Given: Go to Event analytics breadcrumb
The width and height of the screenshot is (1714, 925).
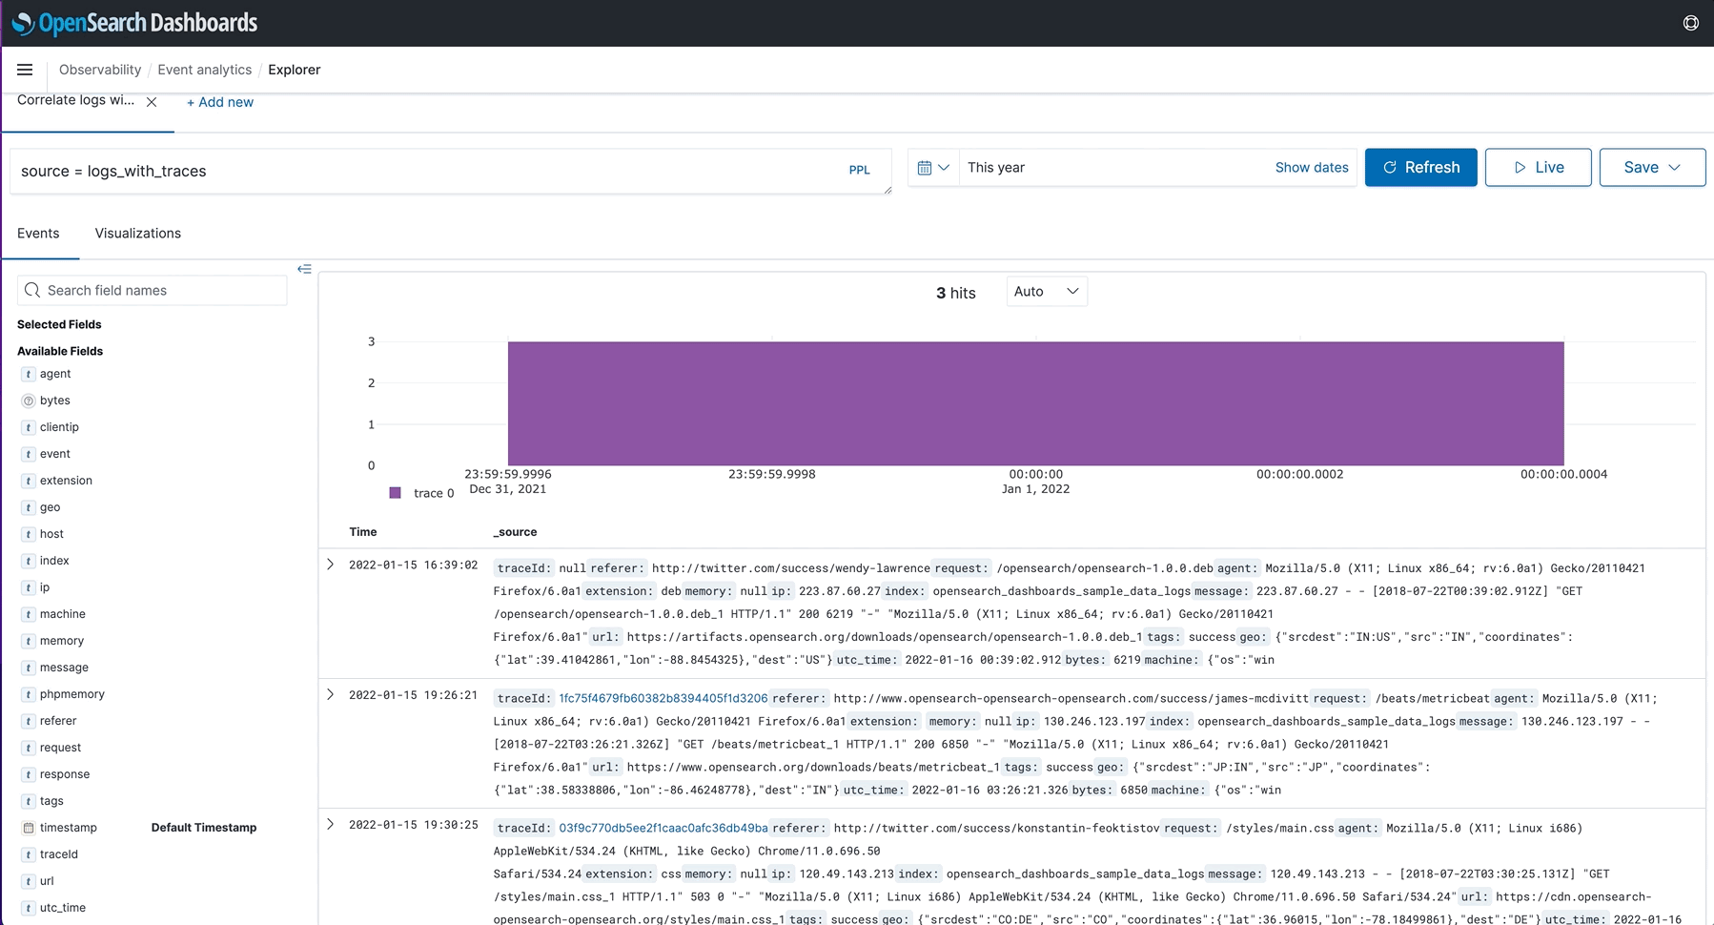Looking at the screenshot, I should pos(204,70).
